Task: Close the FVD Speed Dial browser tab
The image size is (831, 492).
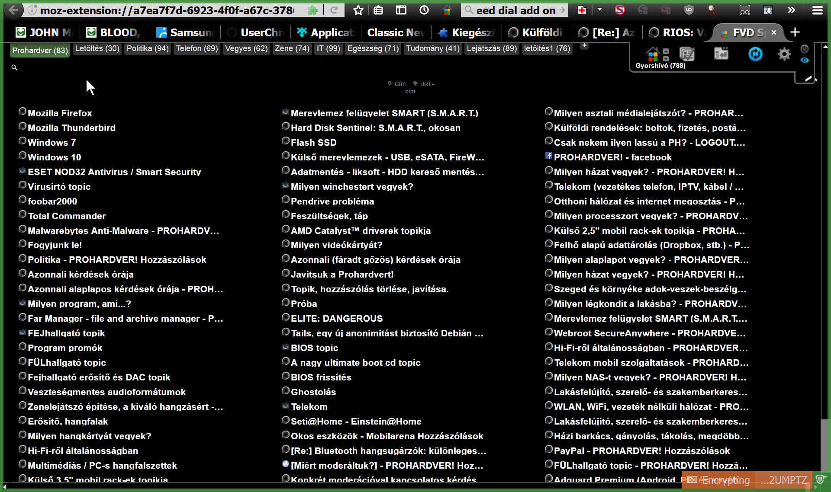Action: click(x=774, y=32)
